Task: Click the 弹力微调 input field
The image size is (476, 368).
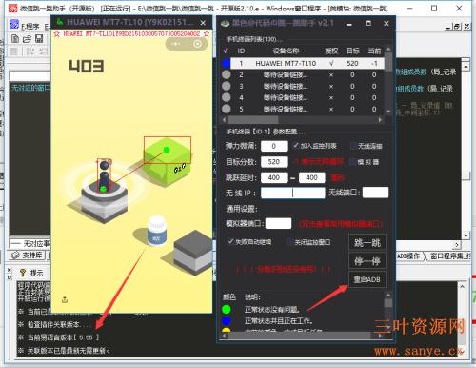Action: pos(274,146)
